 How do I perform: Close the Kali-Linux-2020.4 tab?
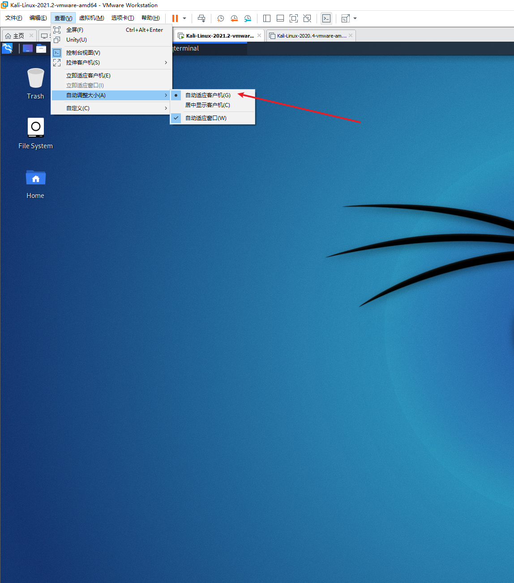point(351,36)
